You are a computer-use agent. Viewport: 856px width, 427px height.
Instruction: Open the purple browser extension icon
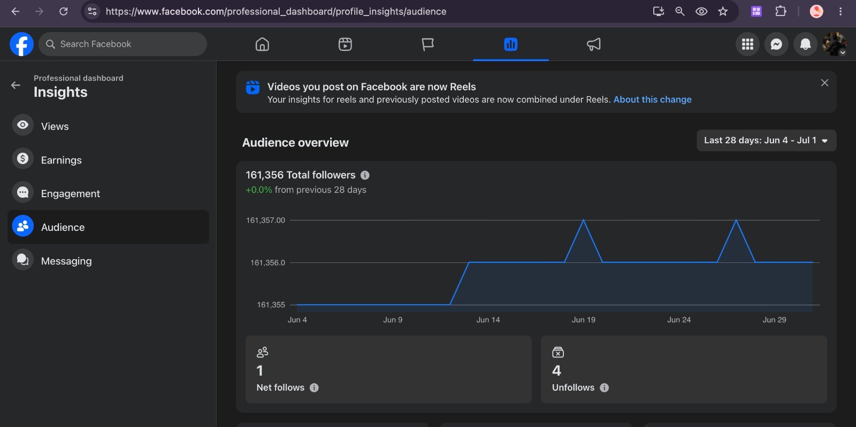click(756, 11)
